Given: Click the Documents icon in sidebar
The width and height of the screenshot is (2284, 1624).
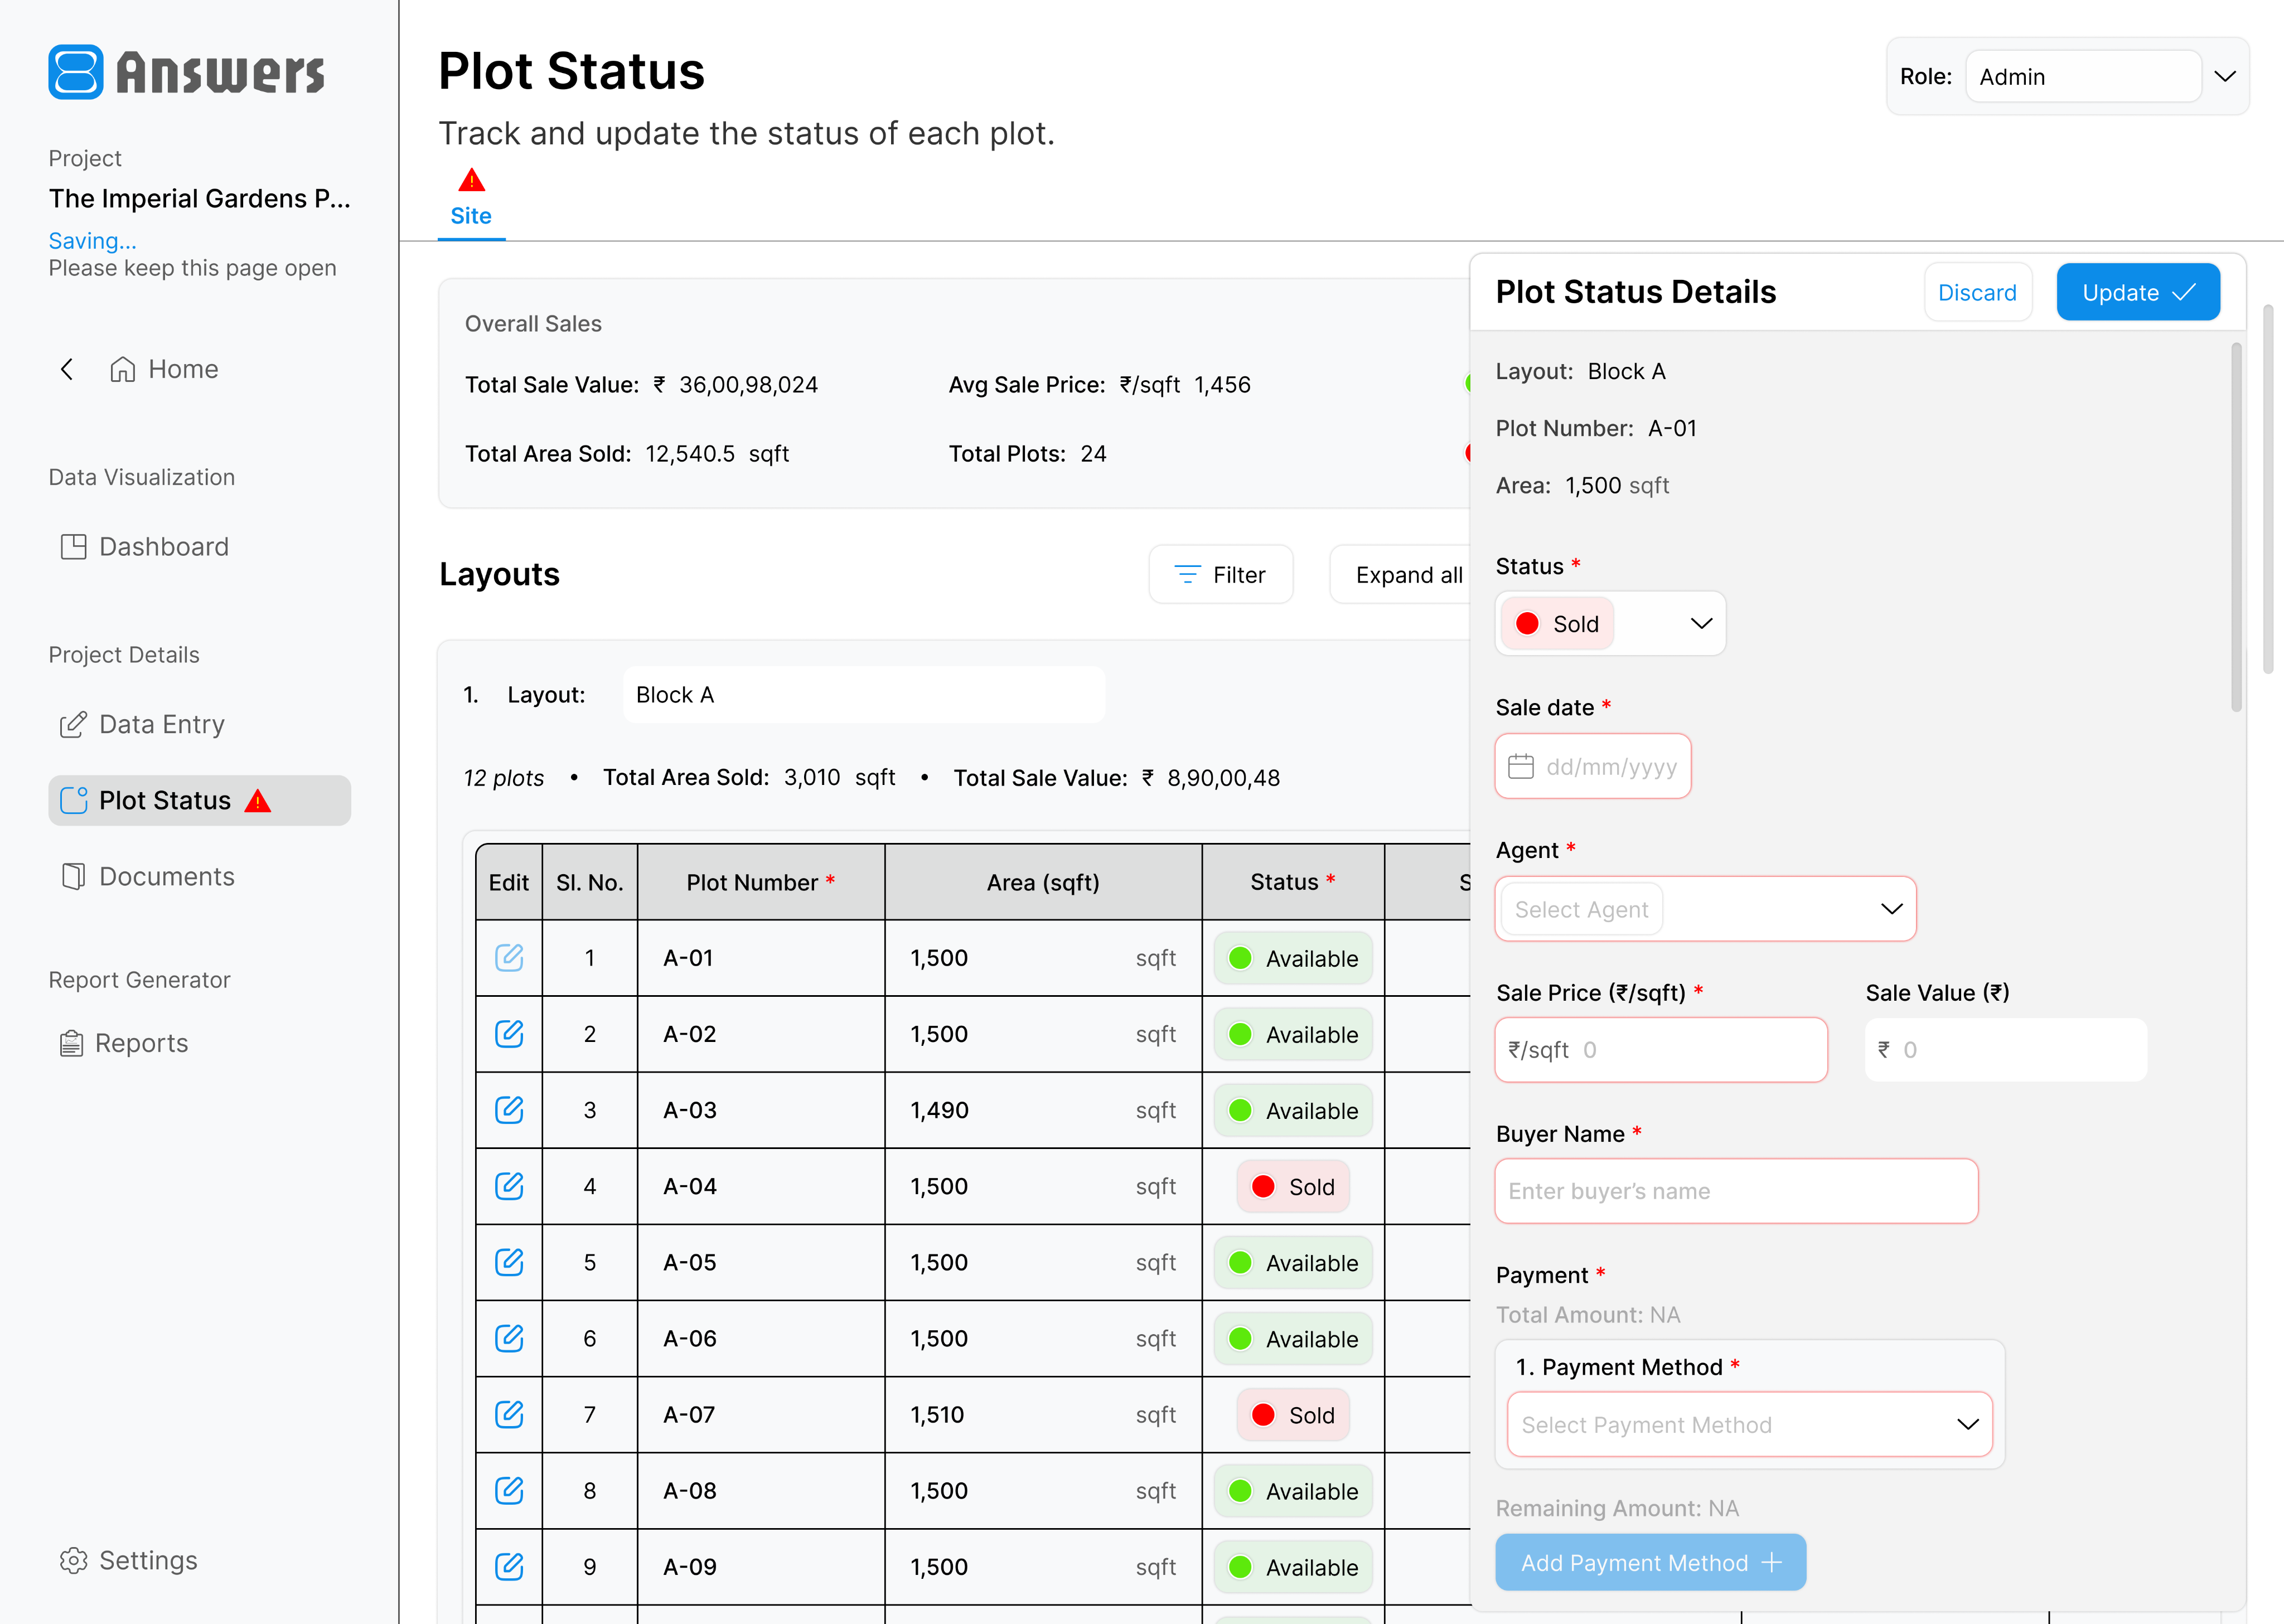Looking at the screenshot, I should (x=73, y=876).
